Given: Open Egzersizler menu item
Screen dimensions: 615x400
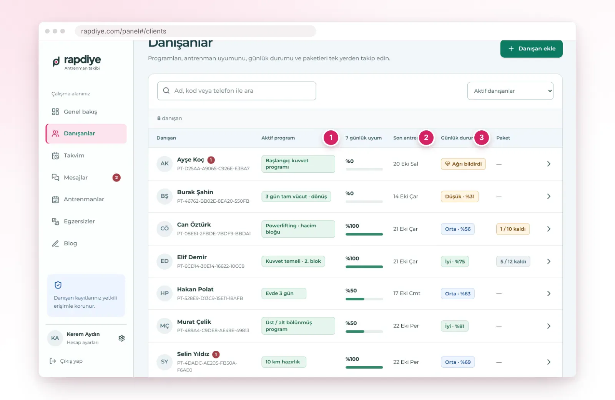Looking at the screenshot, I should 86,222.
